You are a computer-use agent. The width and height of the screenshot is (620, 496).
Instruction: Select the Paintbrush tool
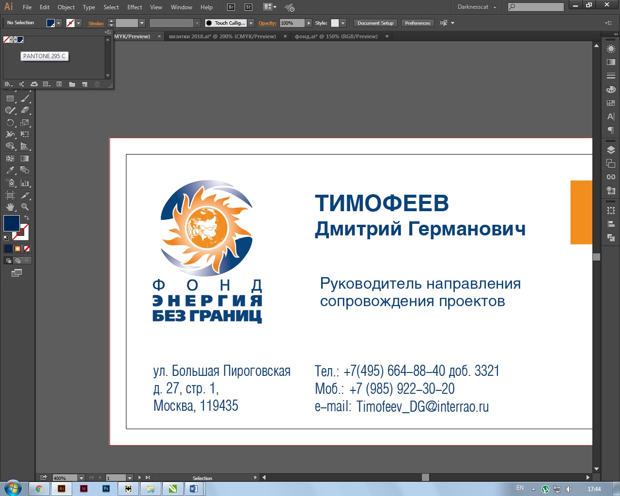[x=25, y=98]
